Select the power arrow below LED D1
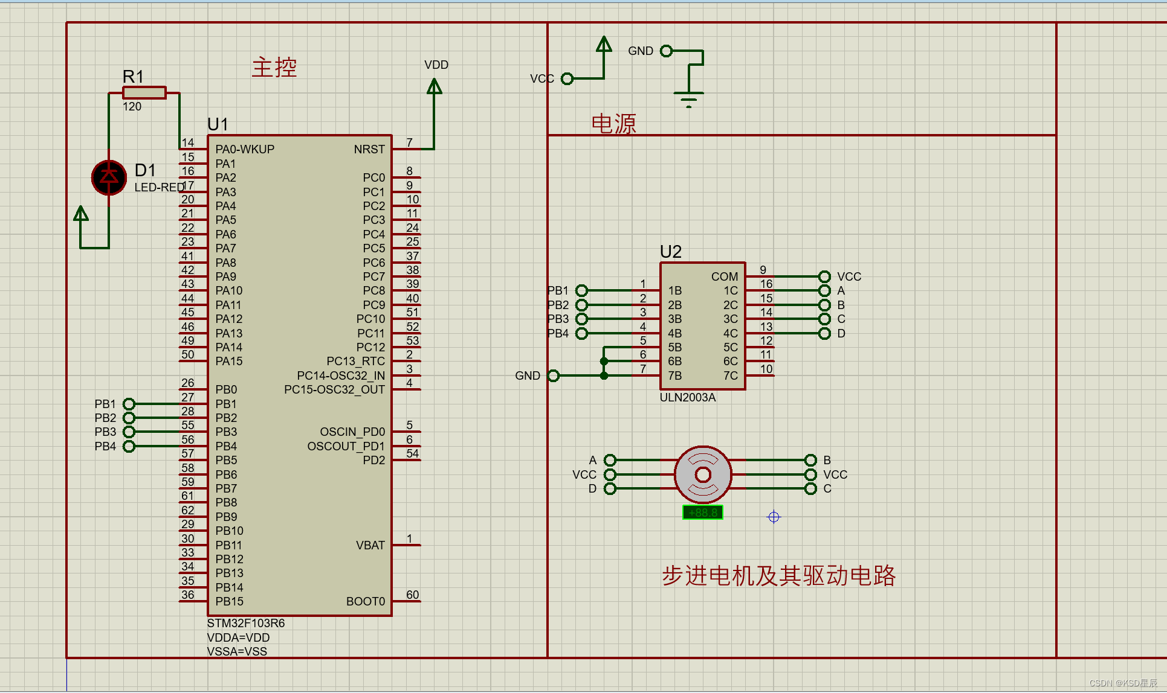 tap(81, 214)
